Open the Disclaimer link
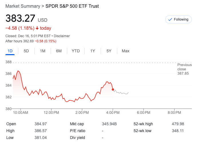The width and height of the screenshot is (197, 143). tap(62, 36)
